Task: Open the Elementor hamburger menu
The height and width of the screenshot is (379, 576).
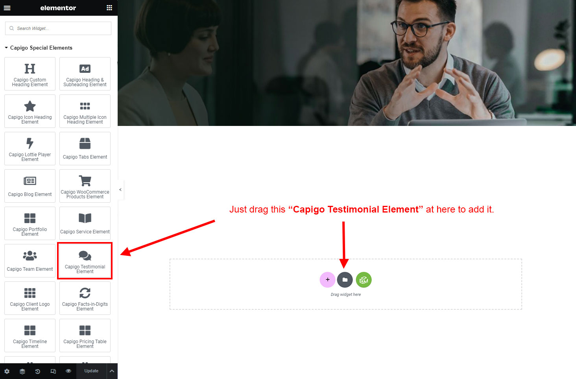Action: pyautogui.click(x=7, y=8)
